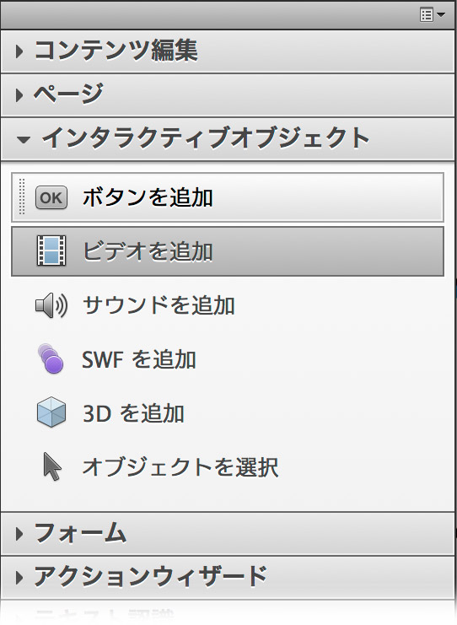The height and width of the screenshot is (625, 457).
Task: Click the film strip icon for ビデオを追加
Action: click(x=51, y=251)
